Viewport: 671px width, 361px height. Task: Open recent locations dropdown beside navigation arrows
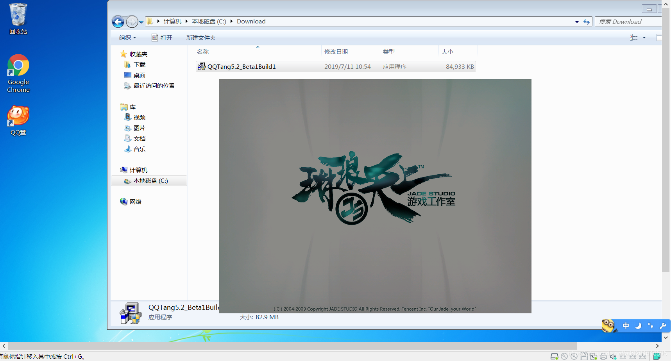141,22
